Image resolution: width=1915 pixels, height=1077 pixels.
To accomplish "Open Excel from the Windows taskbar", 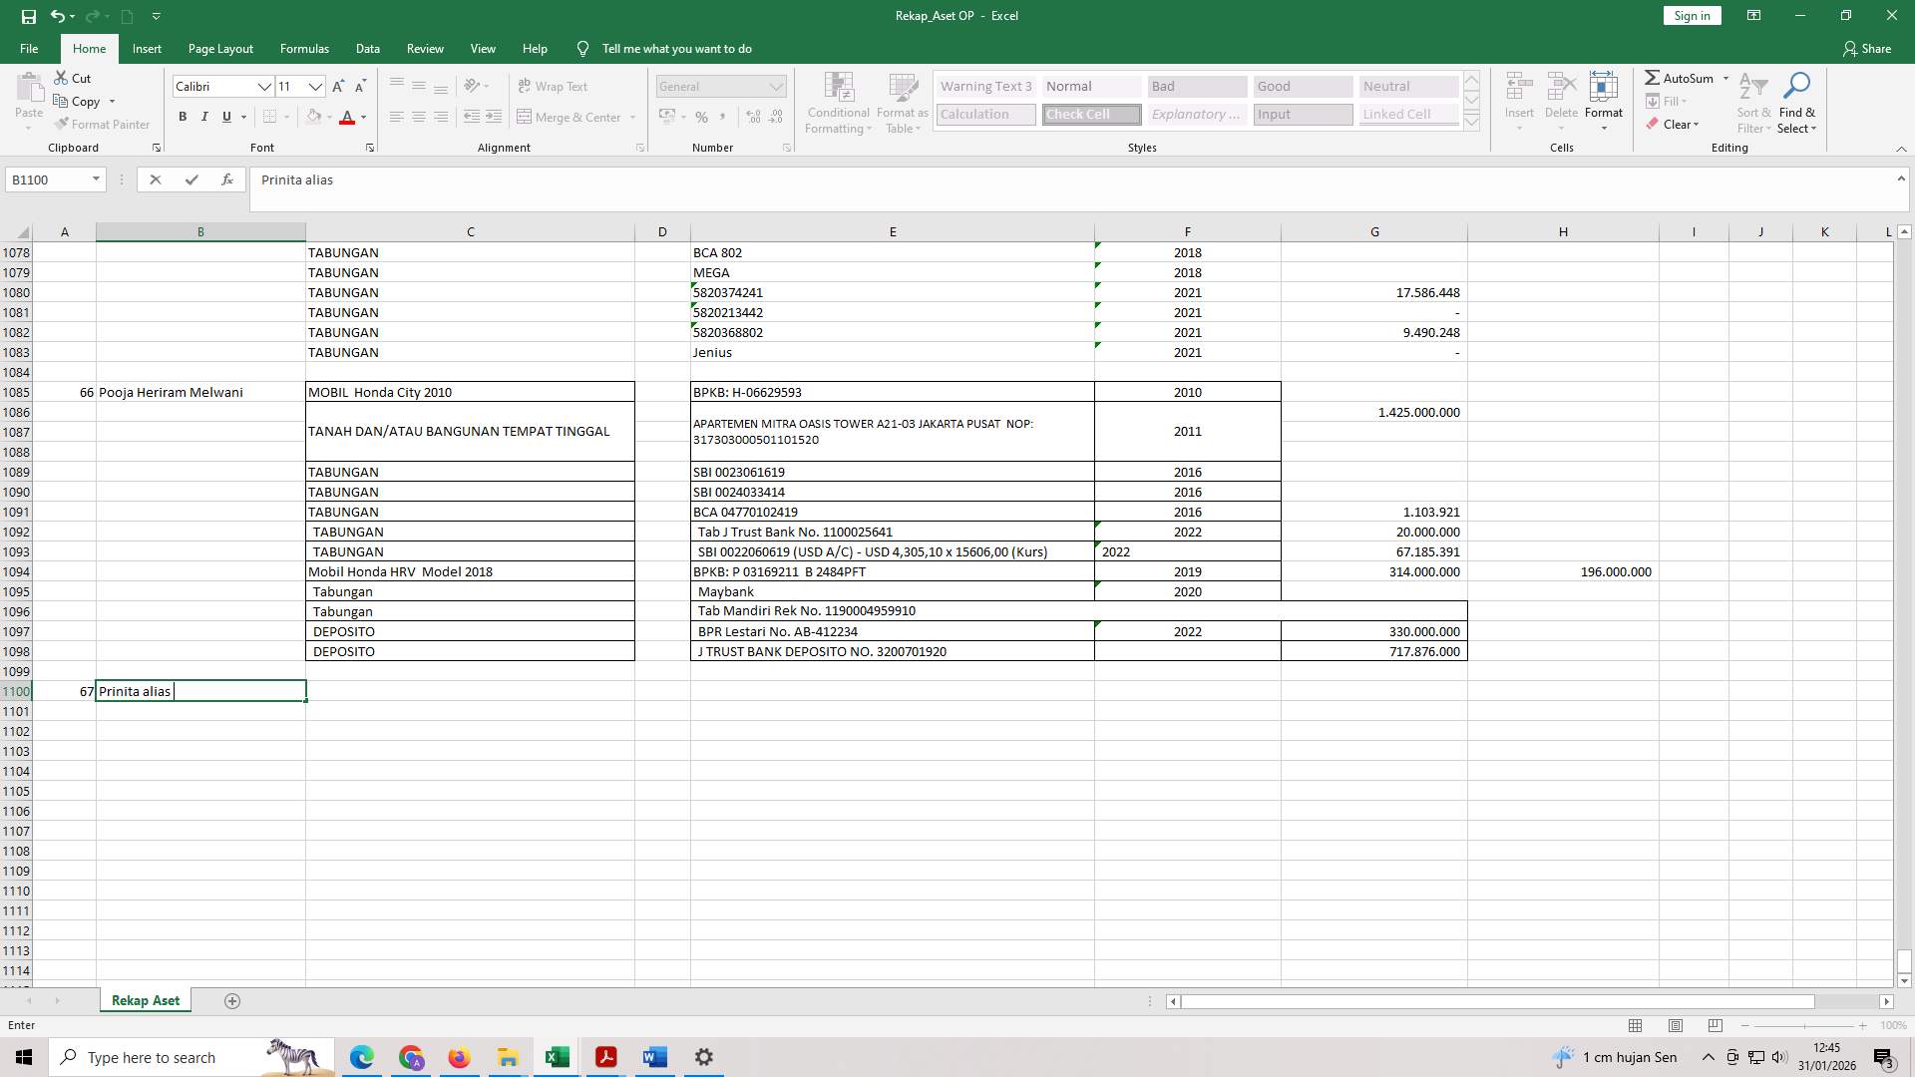I will [x=556, y=1056].
